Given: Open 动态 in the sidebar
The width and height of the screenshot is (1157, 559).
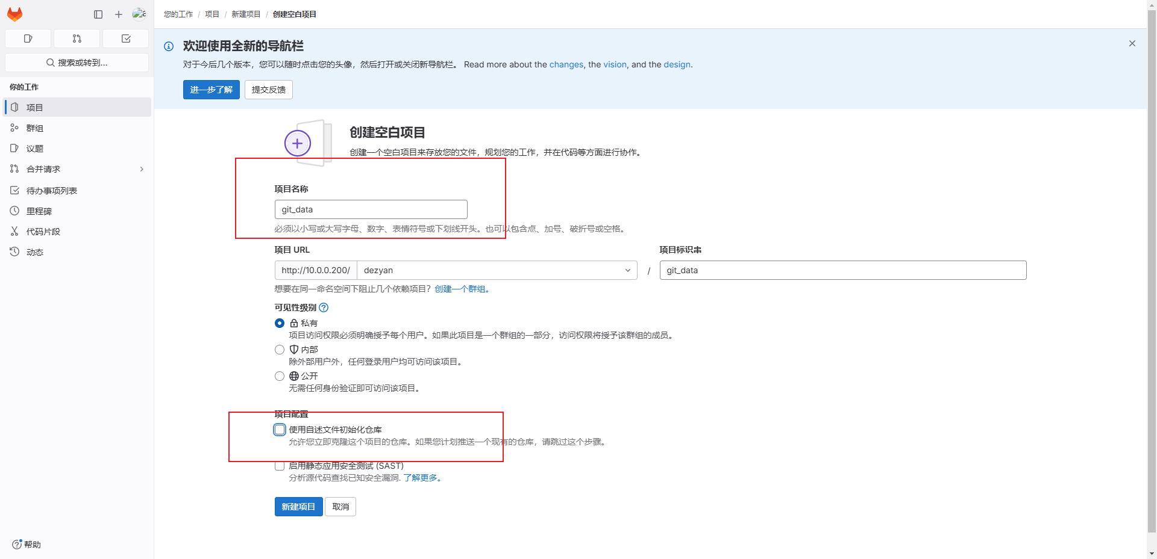Looking at the screenshot, I should click(77, 252).
